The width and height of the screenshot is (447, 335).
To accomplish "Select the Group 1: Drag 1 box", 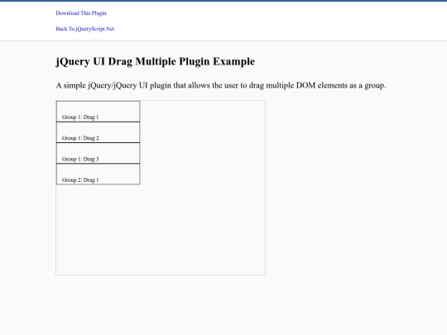I will 98,112.
